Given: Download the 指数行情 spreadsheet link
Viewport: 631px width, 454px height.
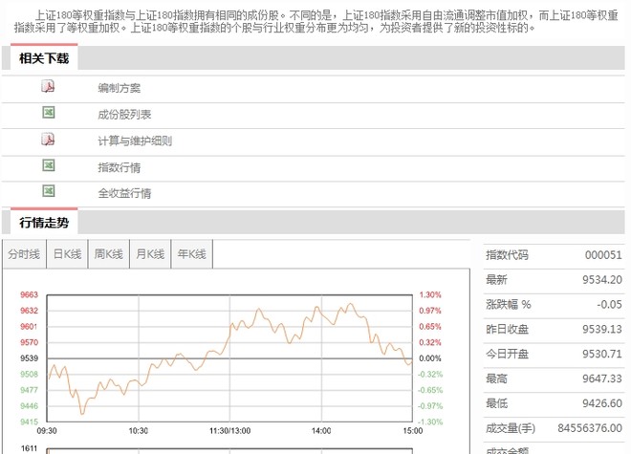Looking at the screenshot, I should (120, 167).
